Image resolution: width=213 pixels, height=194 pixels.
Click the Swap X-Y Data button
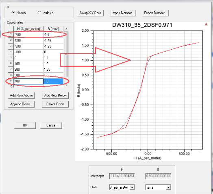click(90, 13)
